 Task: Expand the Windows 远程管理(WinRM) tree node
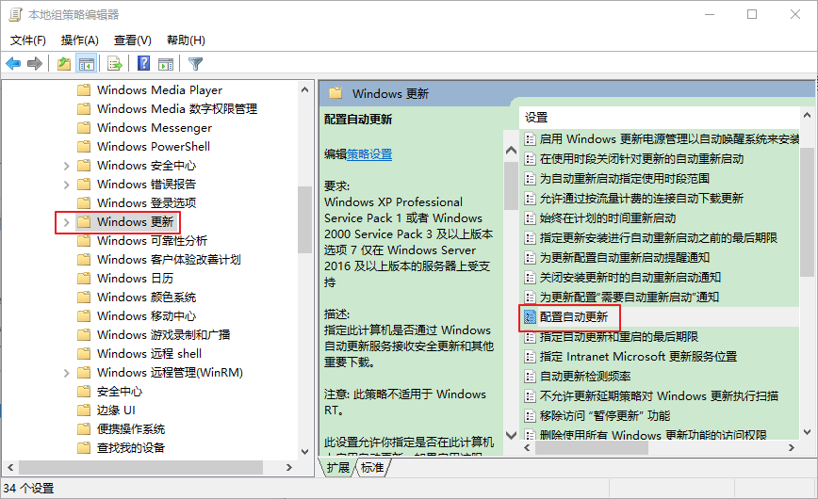66,373
